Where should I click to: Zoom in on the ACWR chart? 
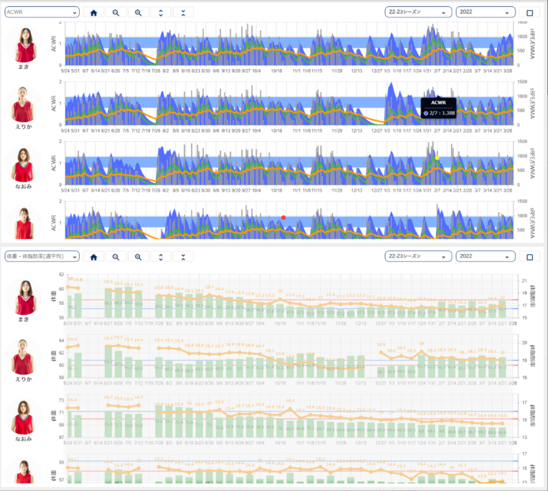(138, 12)
